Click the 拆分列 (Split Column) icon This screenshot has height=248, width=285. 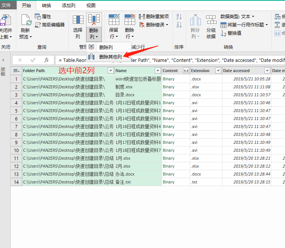[196, 20]
